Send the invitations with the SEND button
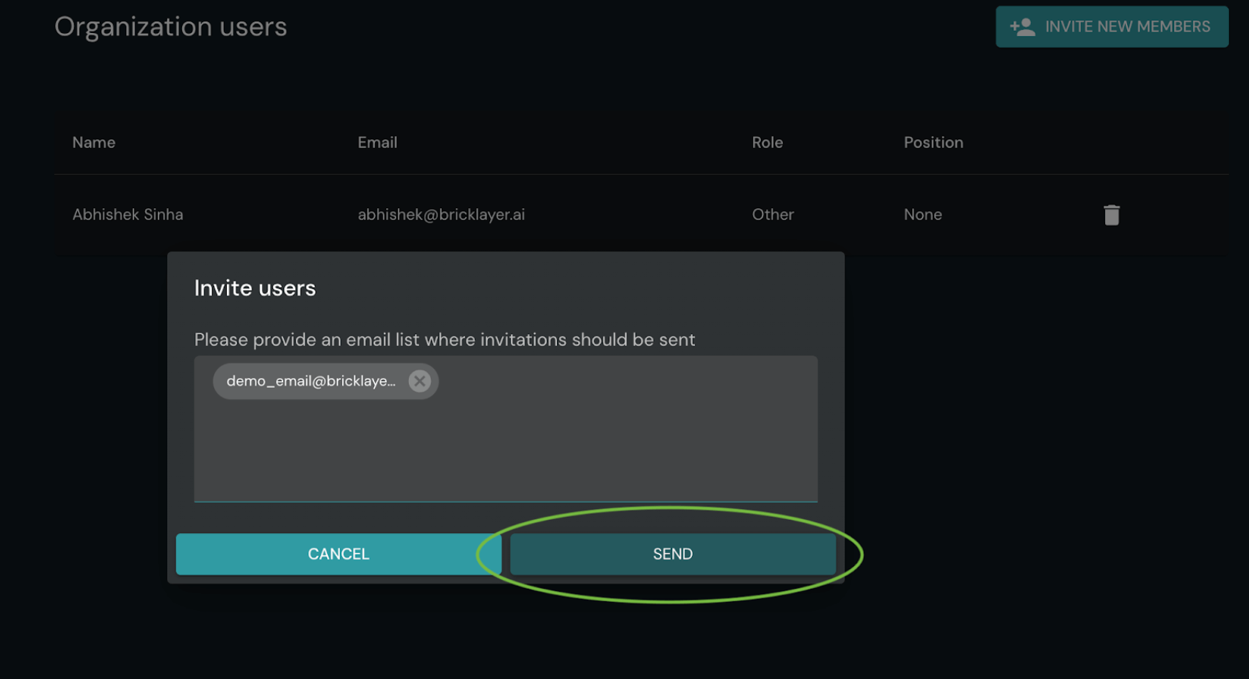Image resolution: width=1249 pixels, height=679 pixels. pyautogui.click(x=672, y=554)
